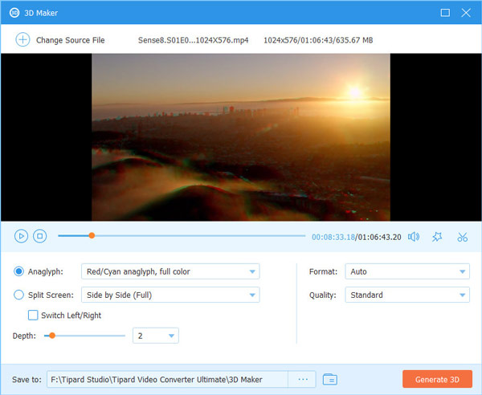The image size is (482, 395).
Task: Open the Side by Side (Full) dropdown
Action: [x=170, y=295]
